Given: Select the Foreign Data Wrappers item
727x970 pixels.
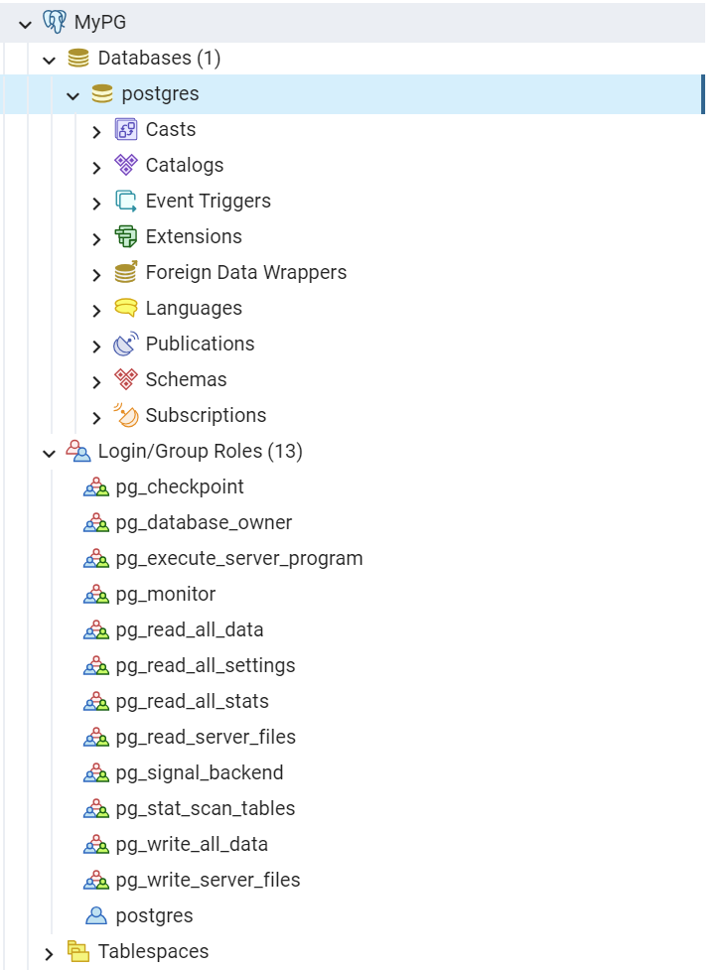Looking at the screenshot, I should pos(246,272).
